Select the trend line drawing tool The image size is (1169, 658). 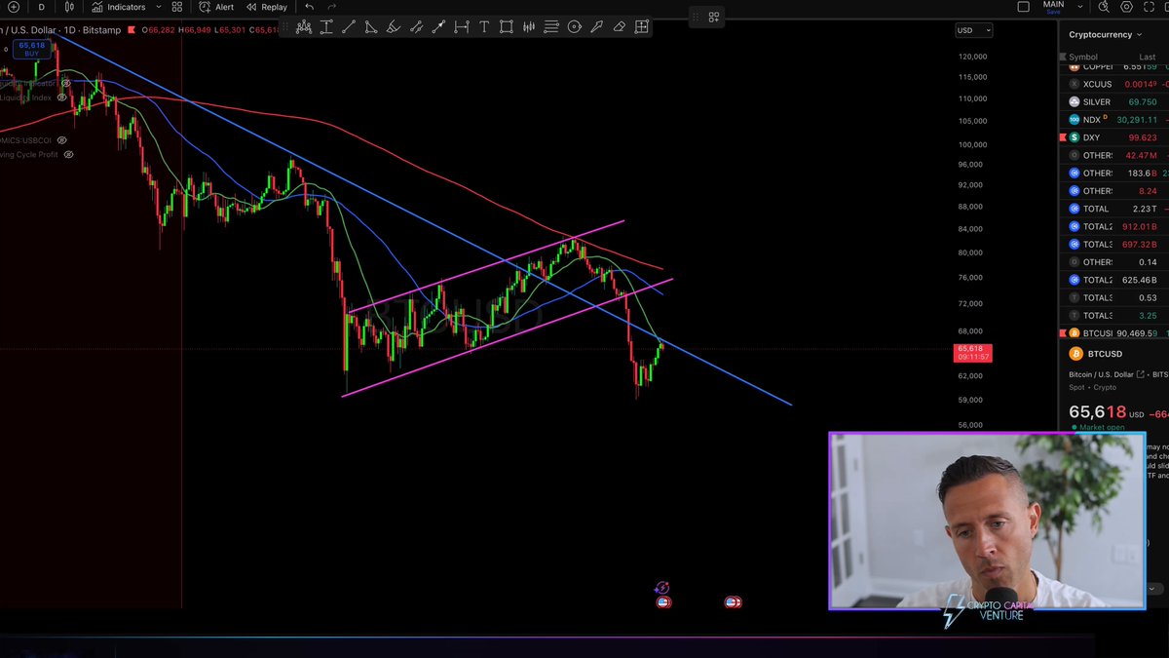[349, 26]
